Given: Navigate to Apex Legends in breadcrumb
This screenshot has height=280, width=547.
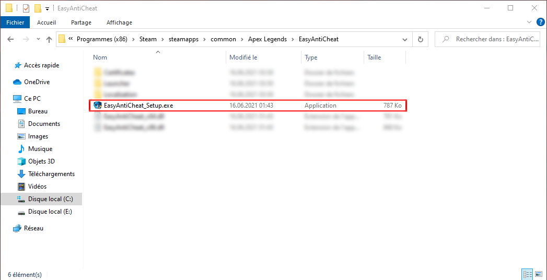Looking at the screenshot, I should [267, 39].
